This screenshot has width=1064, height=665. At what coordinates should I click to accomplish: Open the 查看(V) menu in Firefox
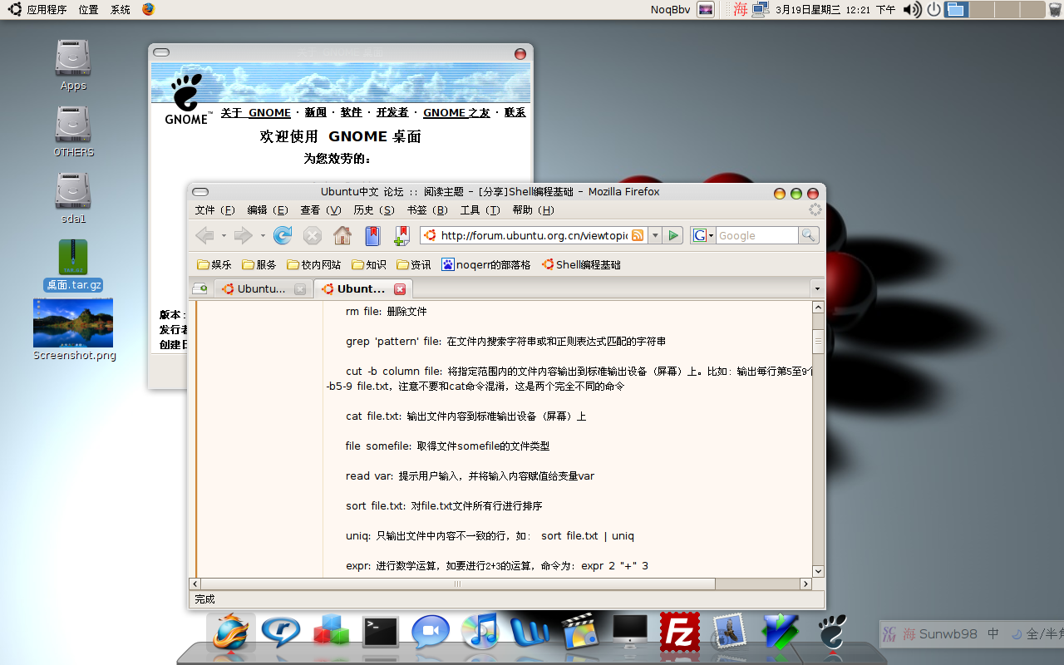coord(321,210)
